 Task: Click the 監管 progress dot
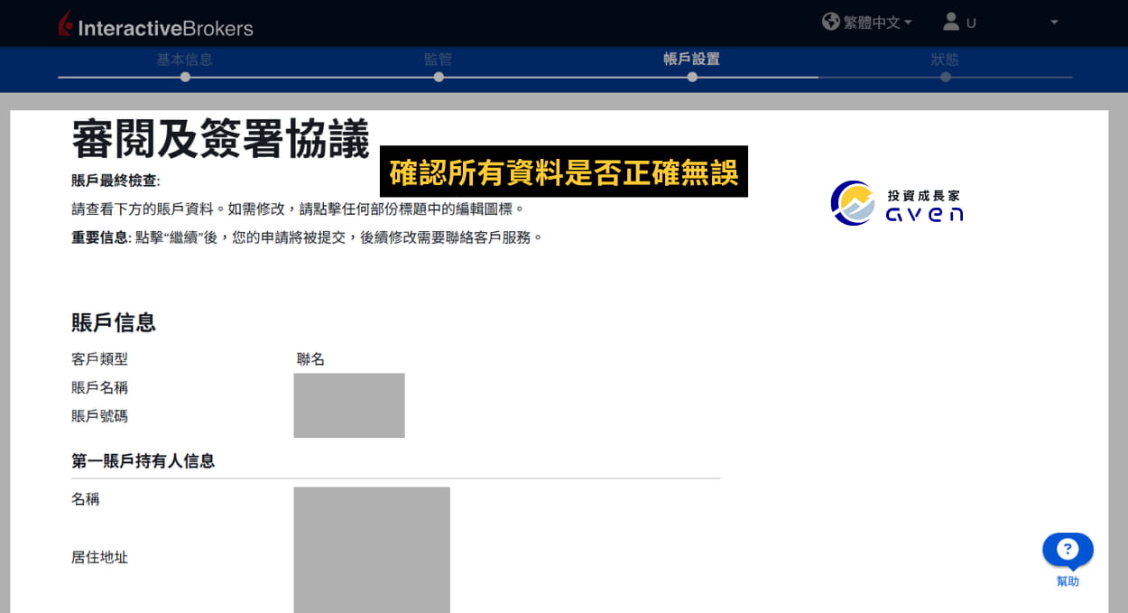point(439,77)
